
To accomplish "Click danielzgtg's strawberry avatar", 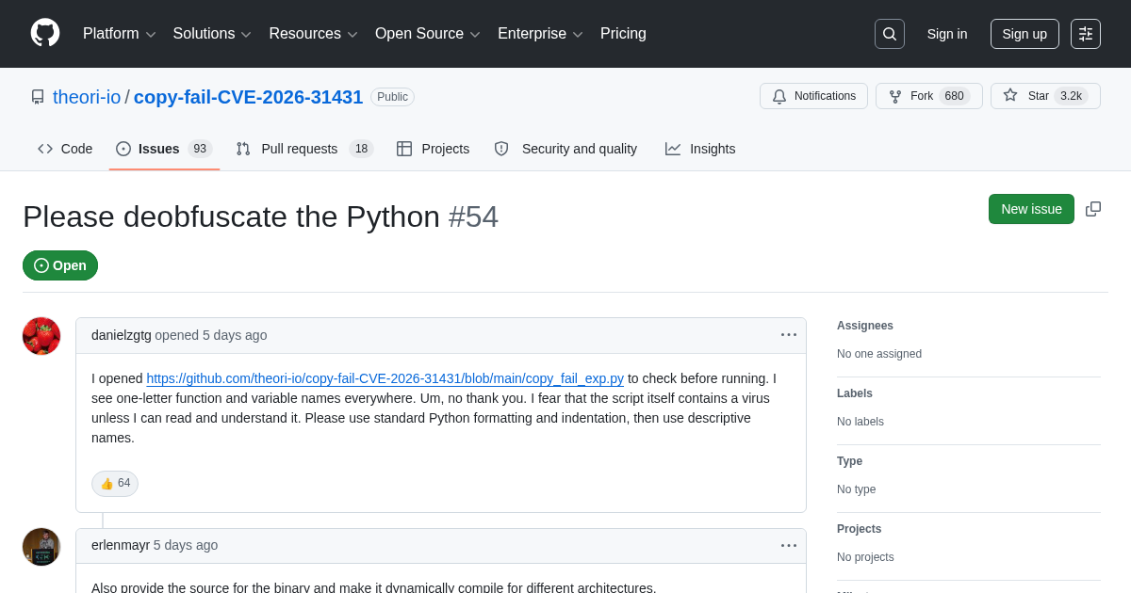I will point(41,336).
